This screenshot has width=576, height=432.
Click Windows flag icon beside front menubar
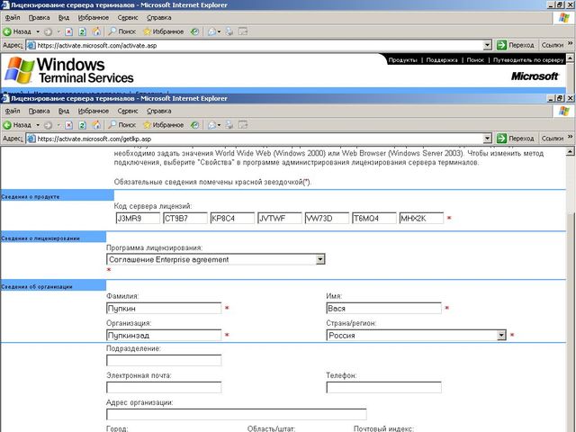(x=564, y=111)
